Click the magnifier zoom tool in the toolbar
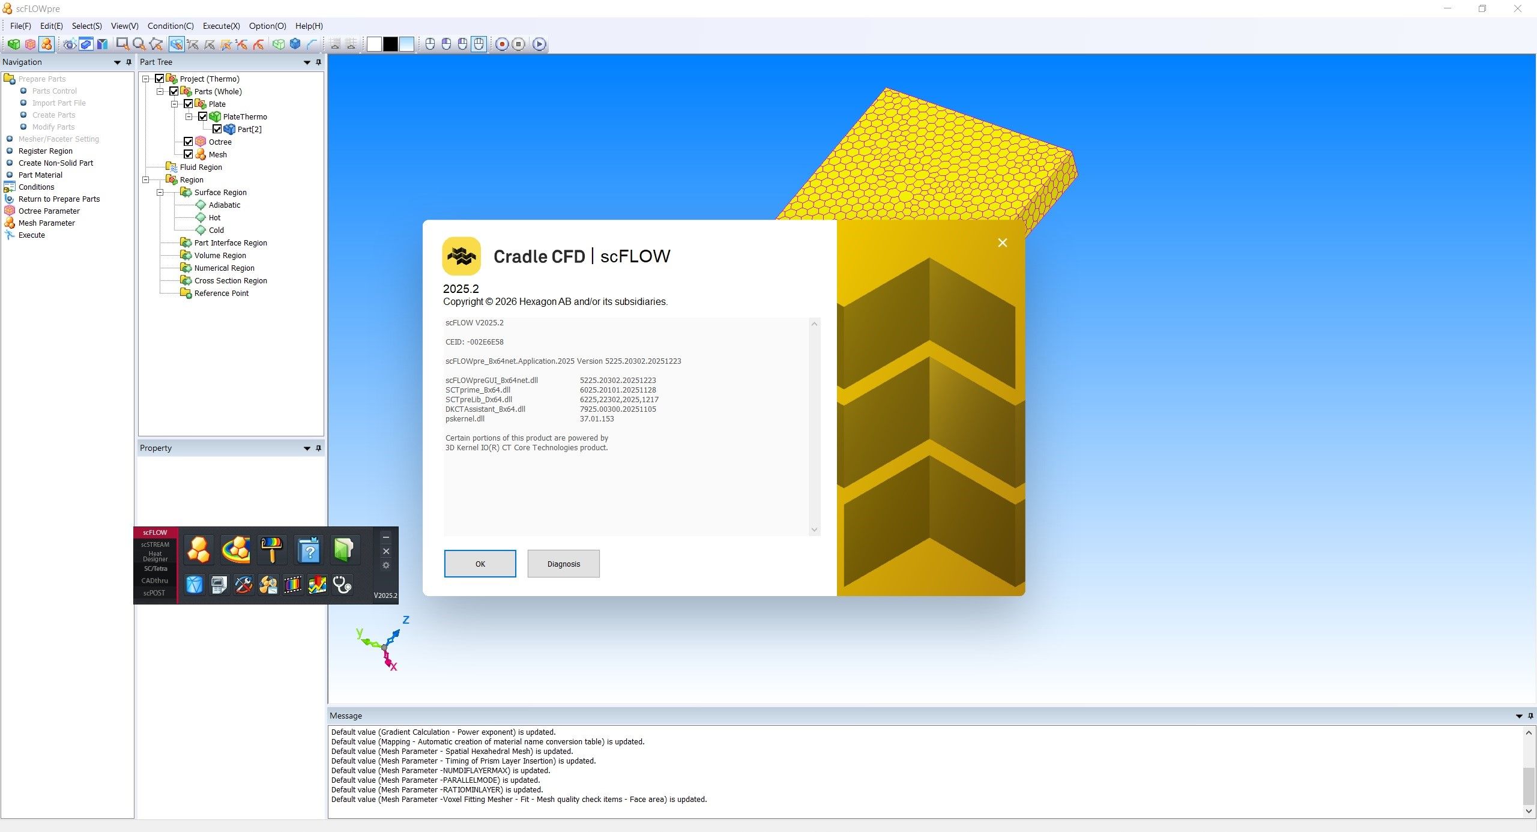Screen dimensions: 1537x832 pyautogui.click(x=139, y=44)
